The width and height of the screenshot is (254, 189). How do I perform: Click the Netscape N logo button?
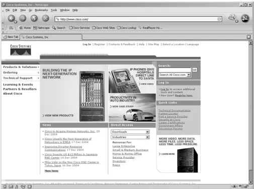pos(245,18)
